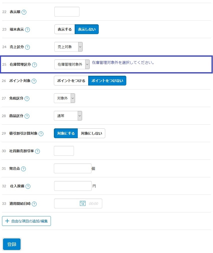213x253 pixels.
Task: Click the 表示順 input field
Action: [x=67, y=12]
